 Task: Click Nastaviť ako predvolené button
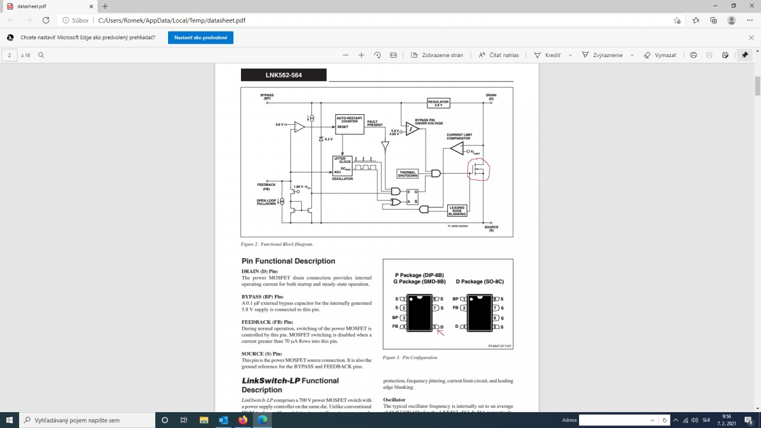[x=201, y=38]
